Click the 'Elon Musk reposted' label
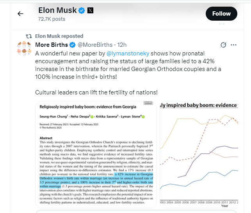The image size is (251, 213). (x=59, y=36)
